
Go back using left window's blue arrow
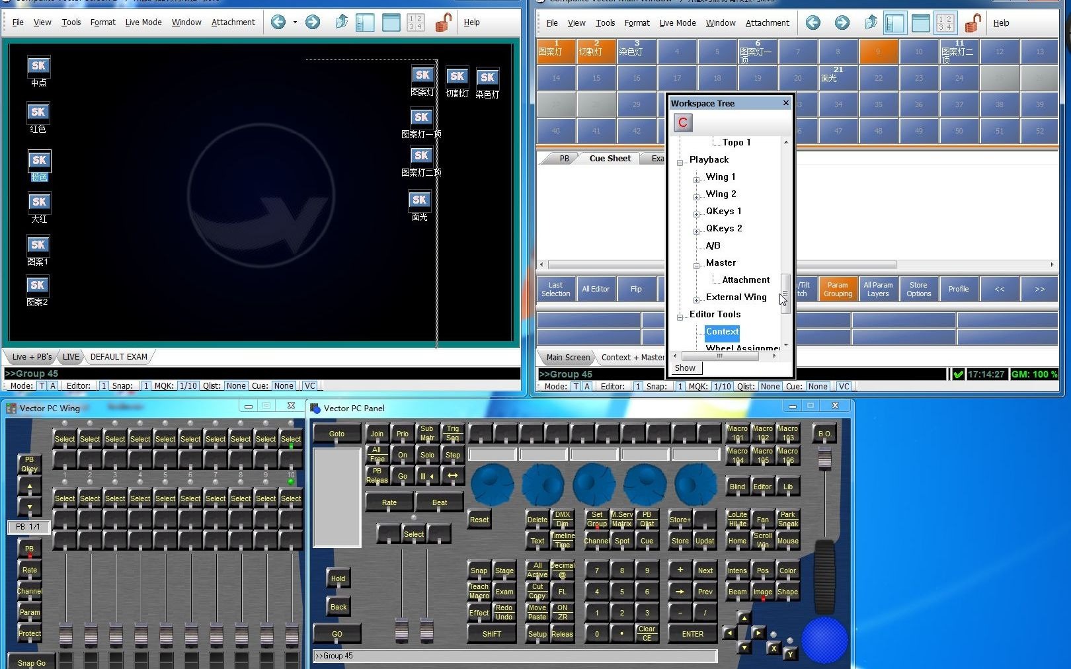[x=278, y=22]
